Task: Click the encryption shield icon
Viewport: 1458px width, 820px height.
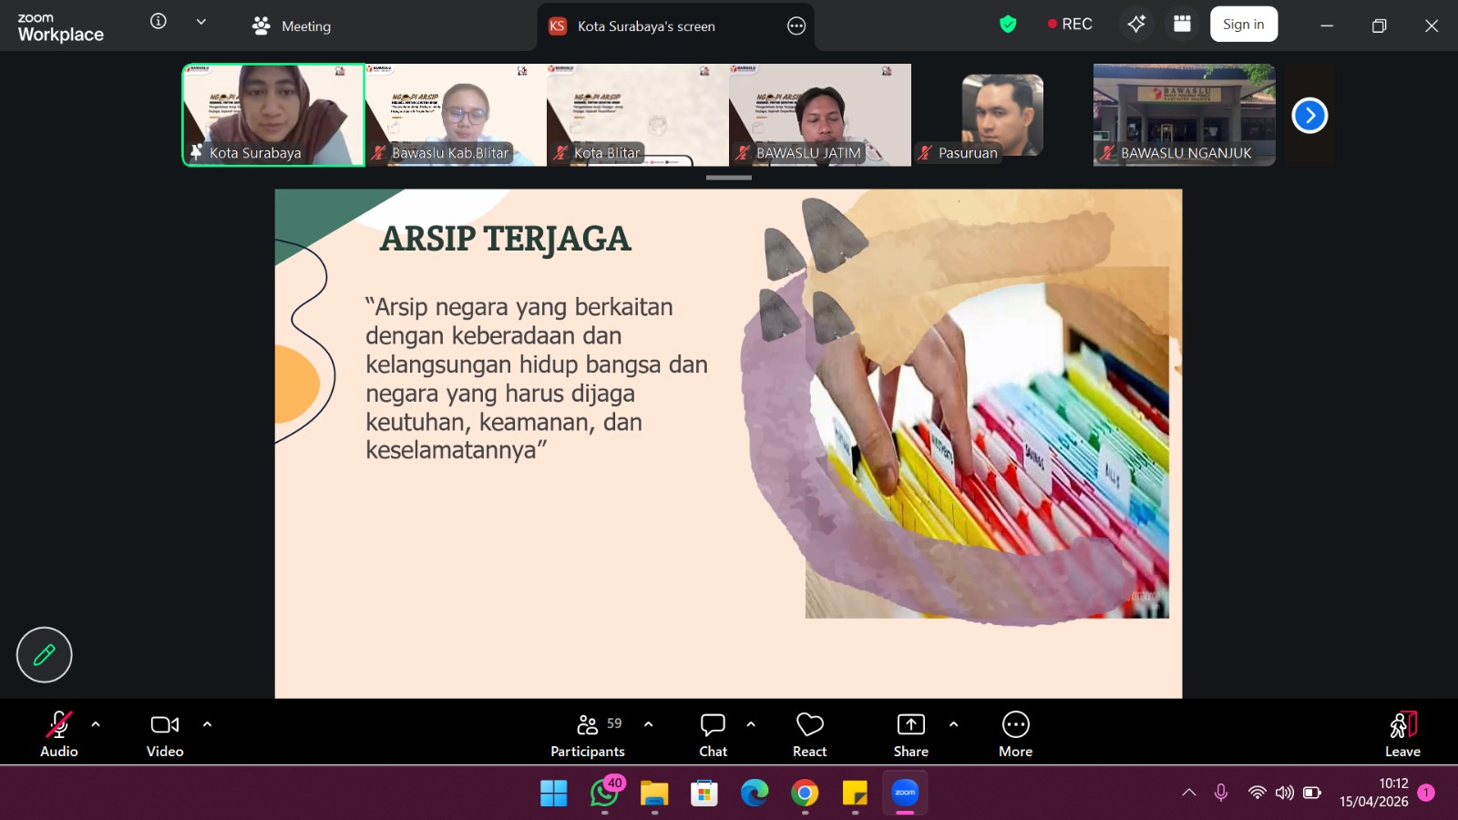Action: (1008, 25)
